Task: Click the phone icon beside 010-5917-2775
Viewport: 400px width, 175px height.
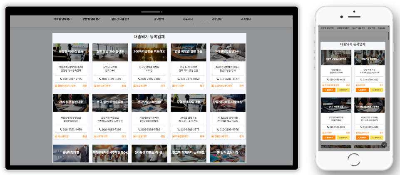Action: pyautogui.click(x=61, y=79)
